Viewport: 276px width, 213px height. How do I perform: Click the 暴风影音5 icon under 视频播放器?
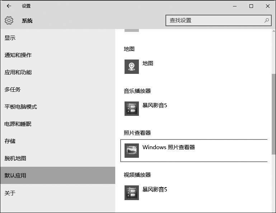click(132, 193)
